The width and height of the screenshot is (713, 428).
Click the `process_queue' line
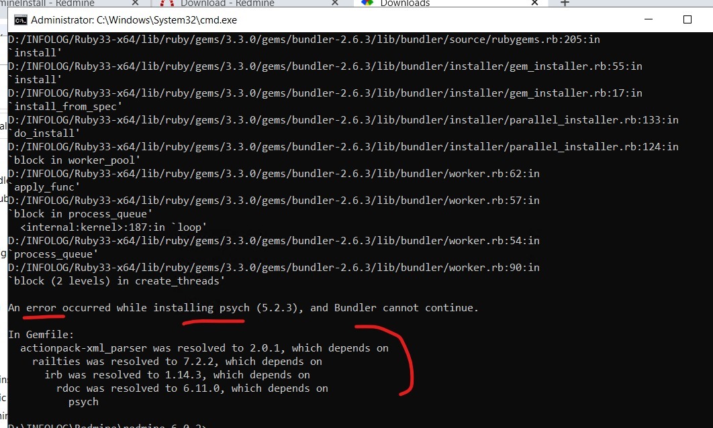coord(53,254)
